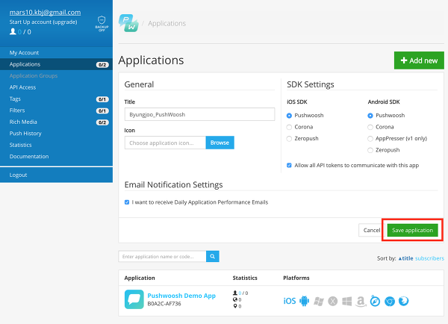Click the search magnifier button
The width and height of the screenshot is (448, 324).
pyautogui.click(x=213, y=256)
